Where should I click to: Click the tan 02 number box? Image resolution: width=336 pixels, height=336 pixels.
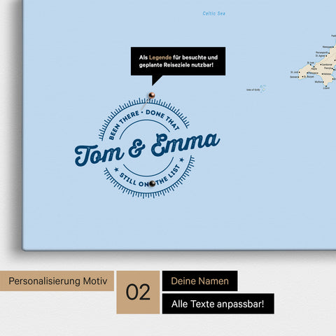click(138, 292)
